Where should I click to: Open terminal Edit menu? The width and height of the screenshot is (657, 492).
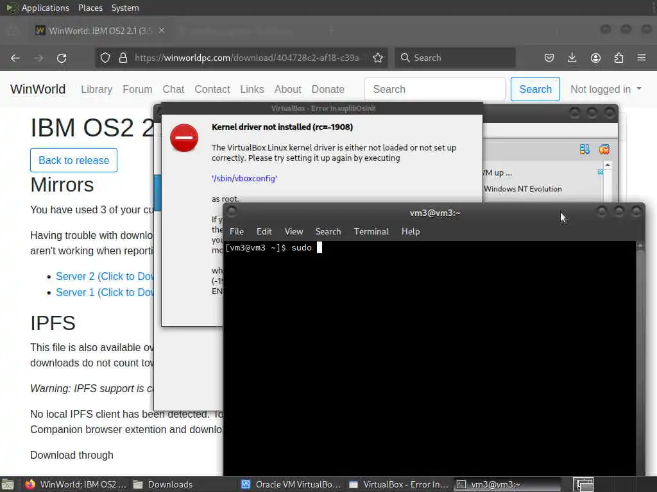(x=264, y=231)
